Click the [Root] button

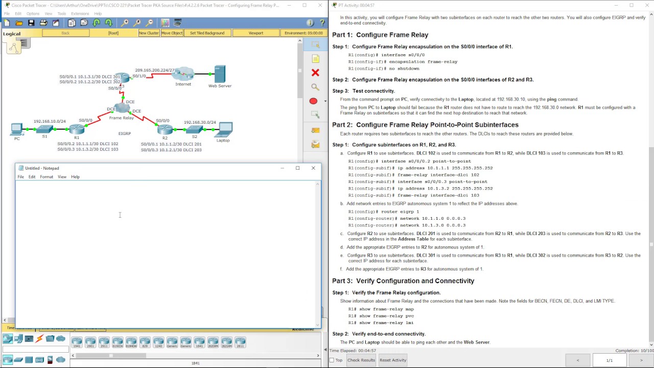[113, 33]
